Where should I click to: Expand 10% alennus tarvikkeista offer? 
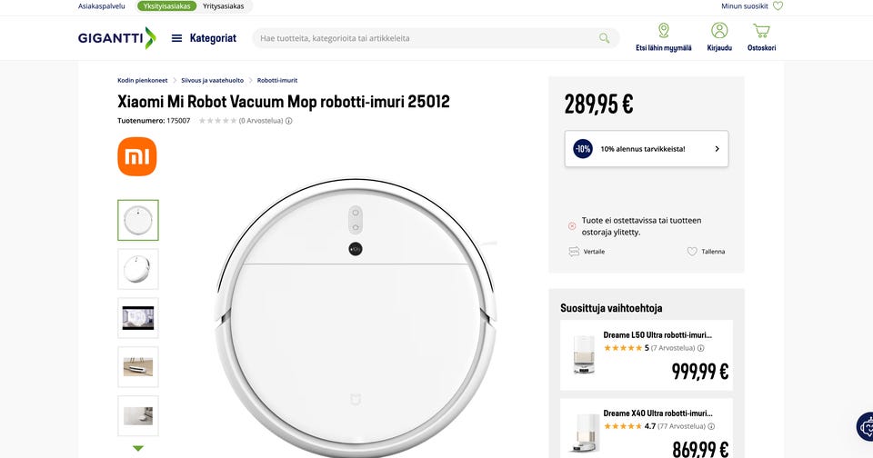646,149
